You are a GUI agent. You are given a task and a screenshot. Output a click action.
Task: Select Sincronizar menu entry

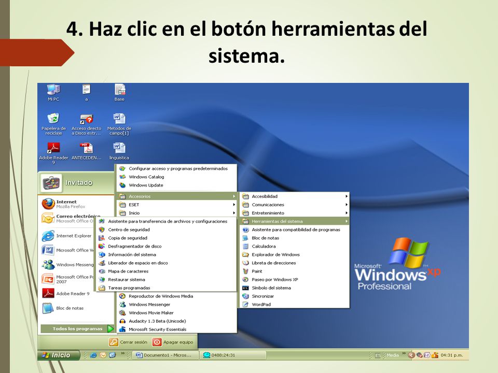pyautogui.click(x=294, y=296)
